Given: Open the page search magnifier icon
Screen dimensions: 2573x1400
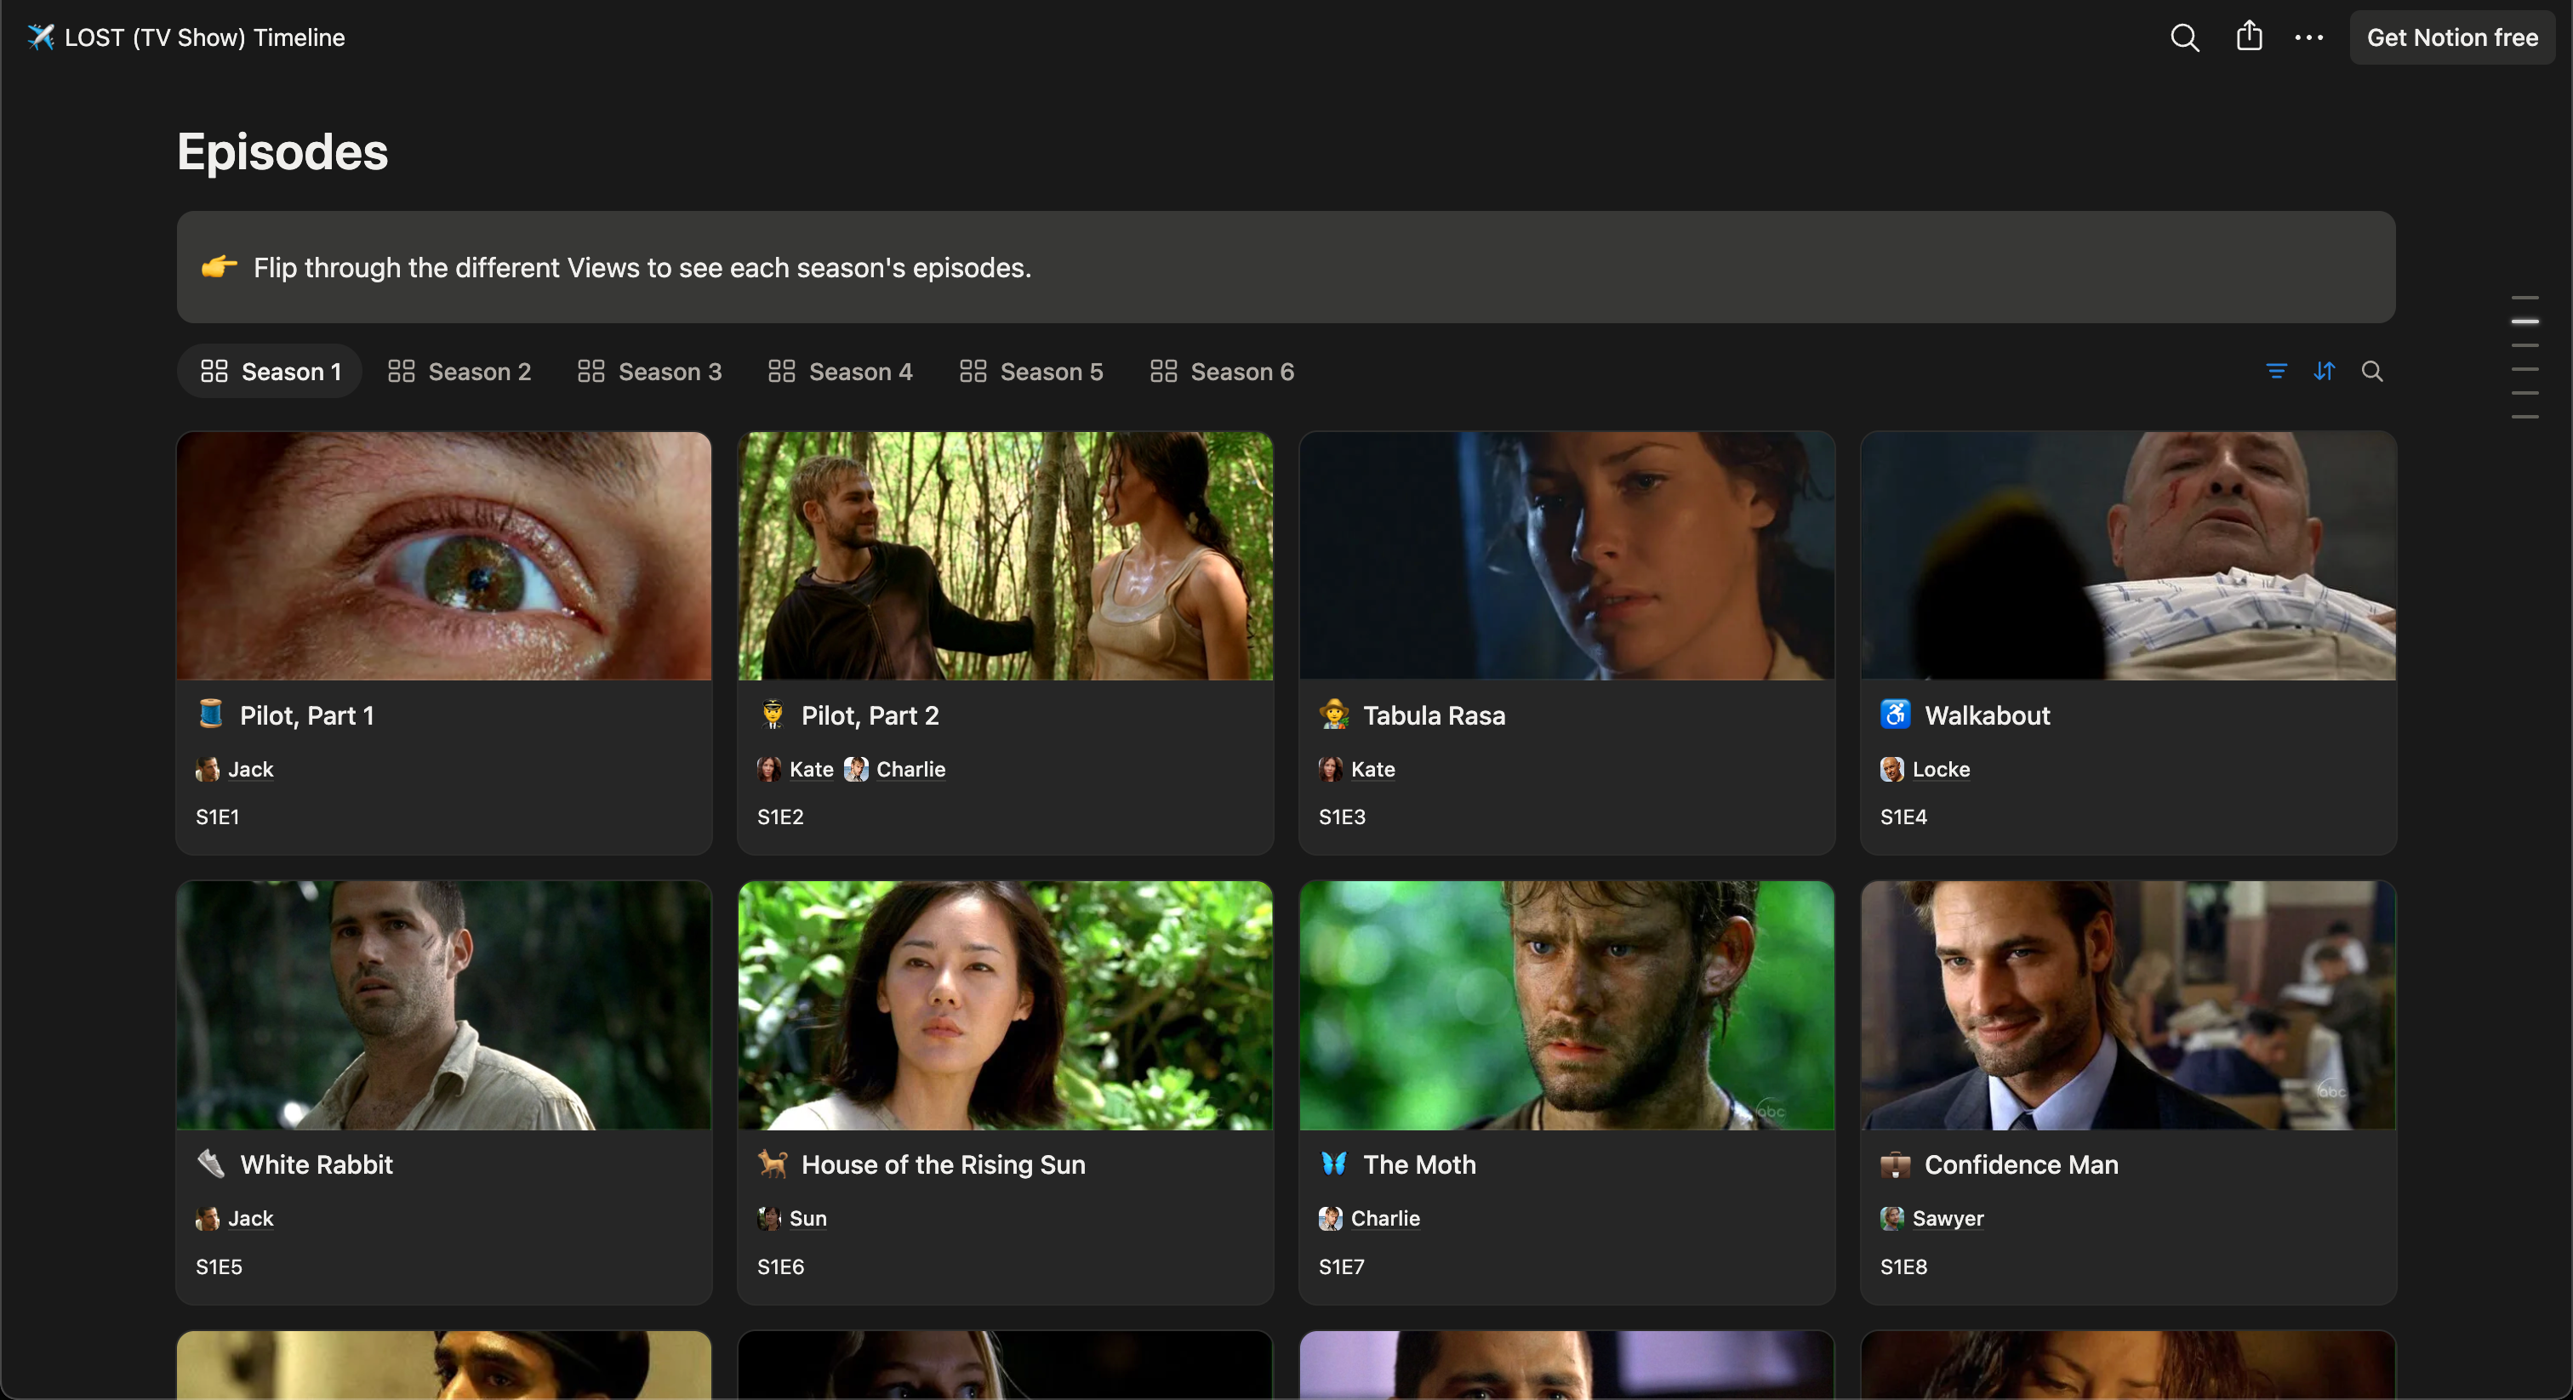Looking at the screenshot, I should coord(2184,38).
